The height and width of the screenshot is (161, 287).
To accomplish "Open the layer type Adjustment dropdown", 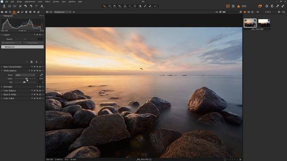I will coord(12,43).
